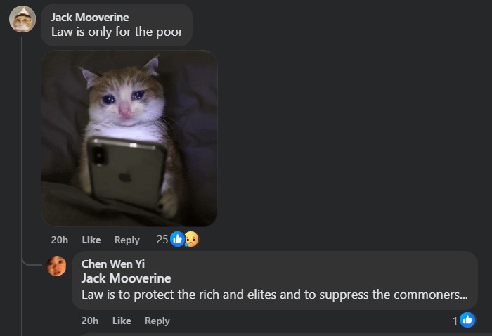Open Chen Wen Yi's profile name link
The width and height of the screenshot is (492, 336).
[113, 264]
